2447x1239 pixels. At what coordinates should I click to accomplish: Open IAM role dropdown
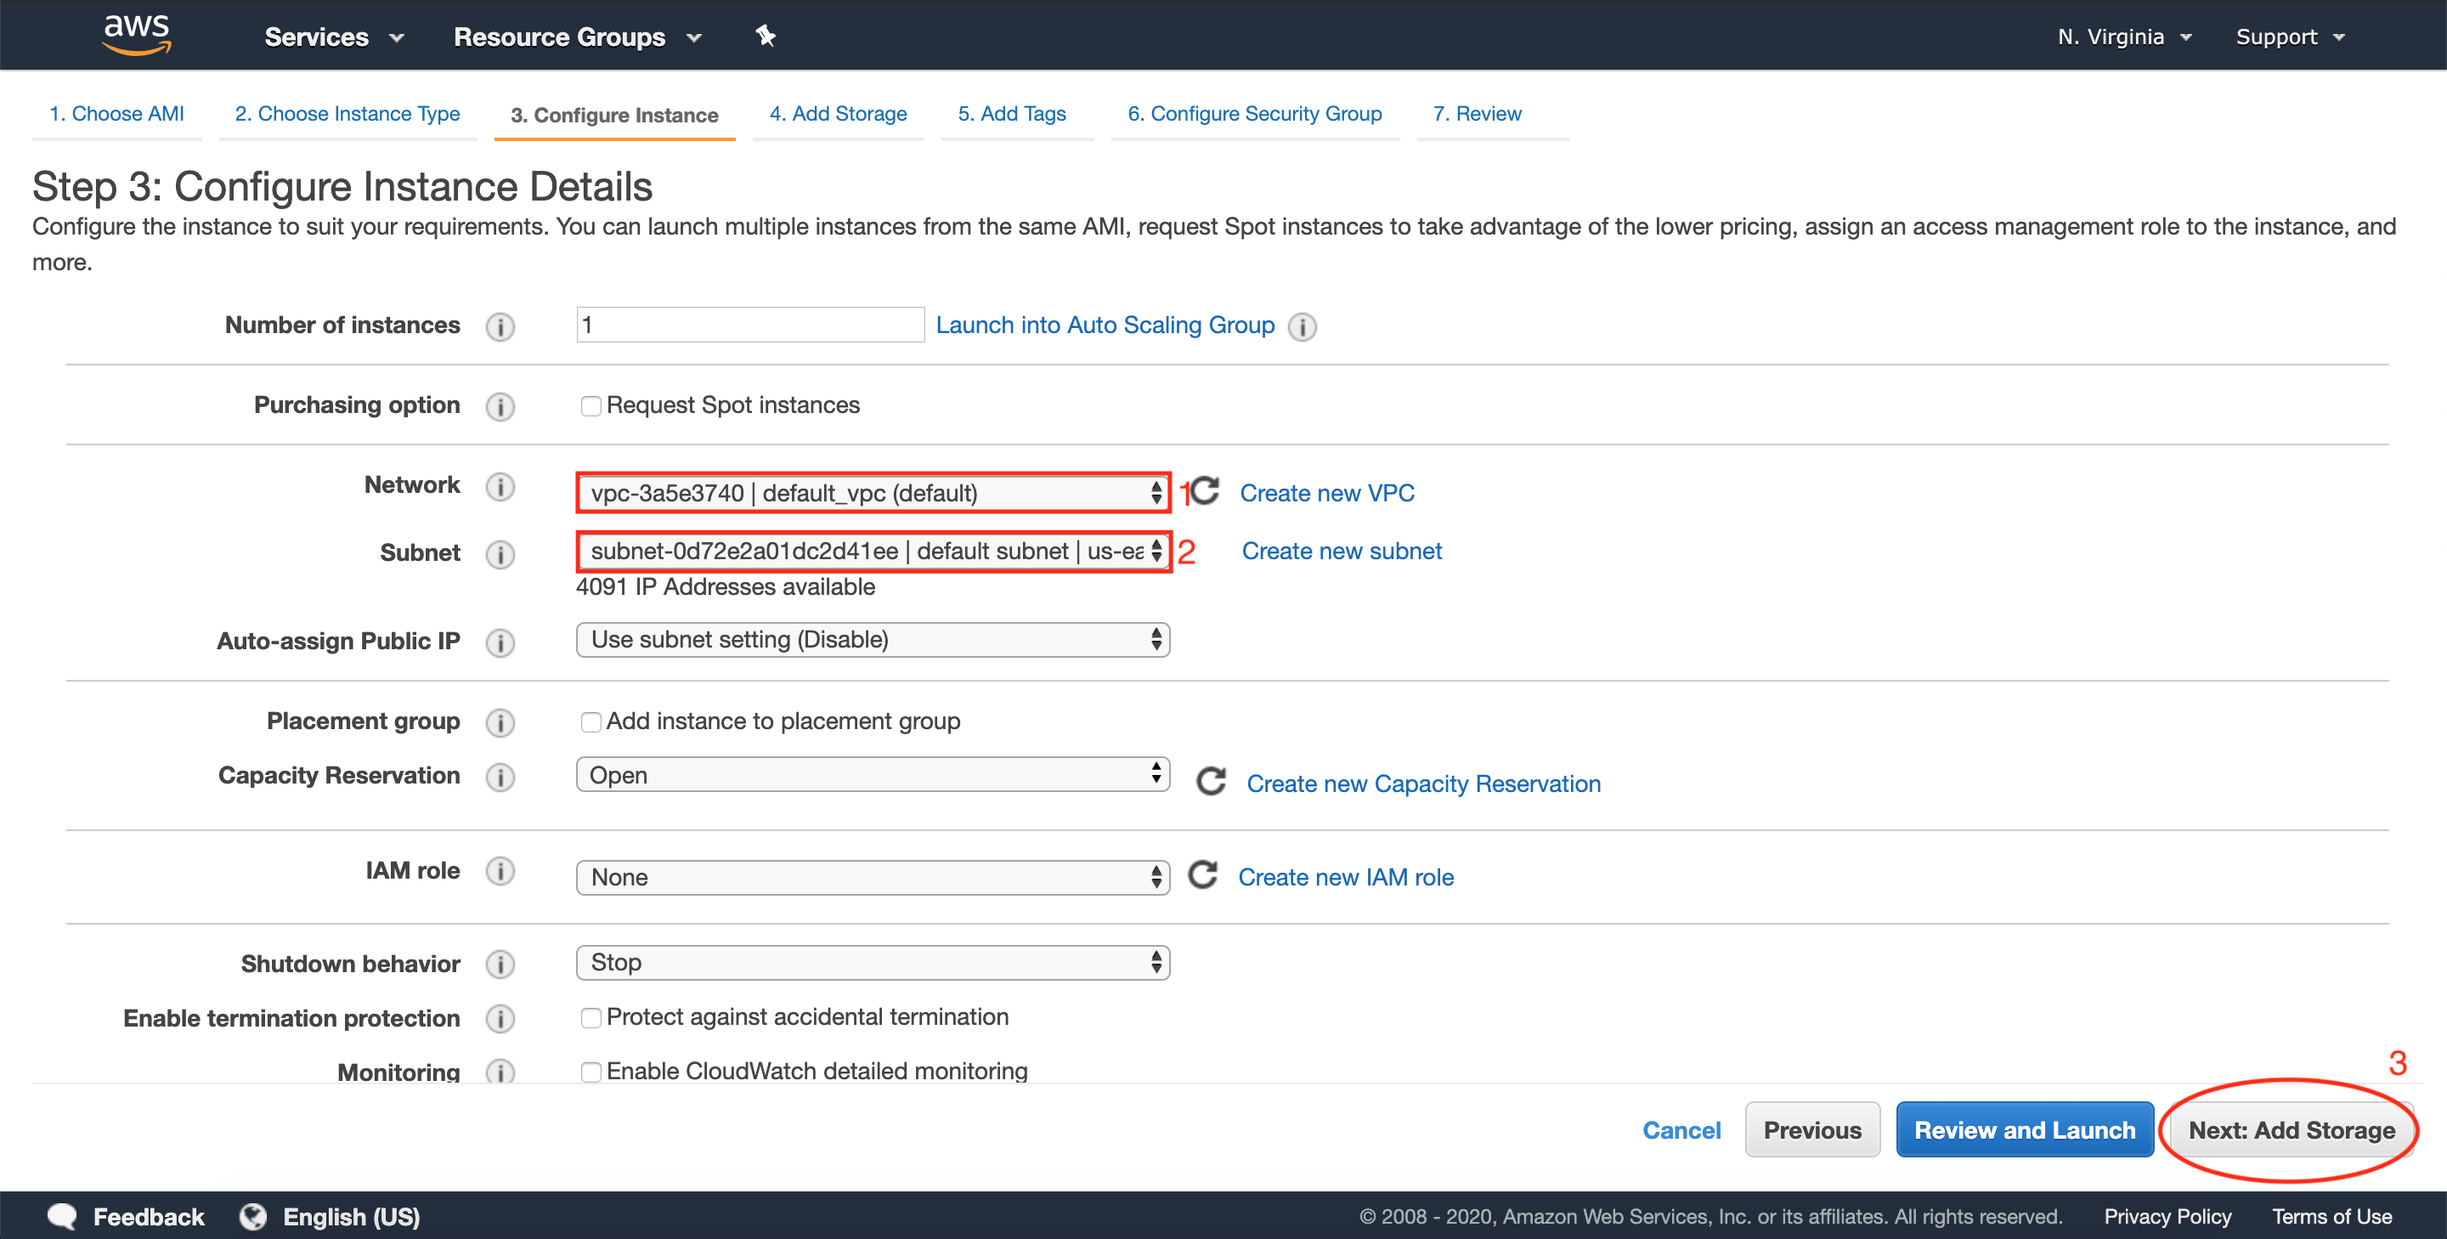[x=873, y=877]
